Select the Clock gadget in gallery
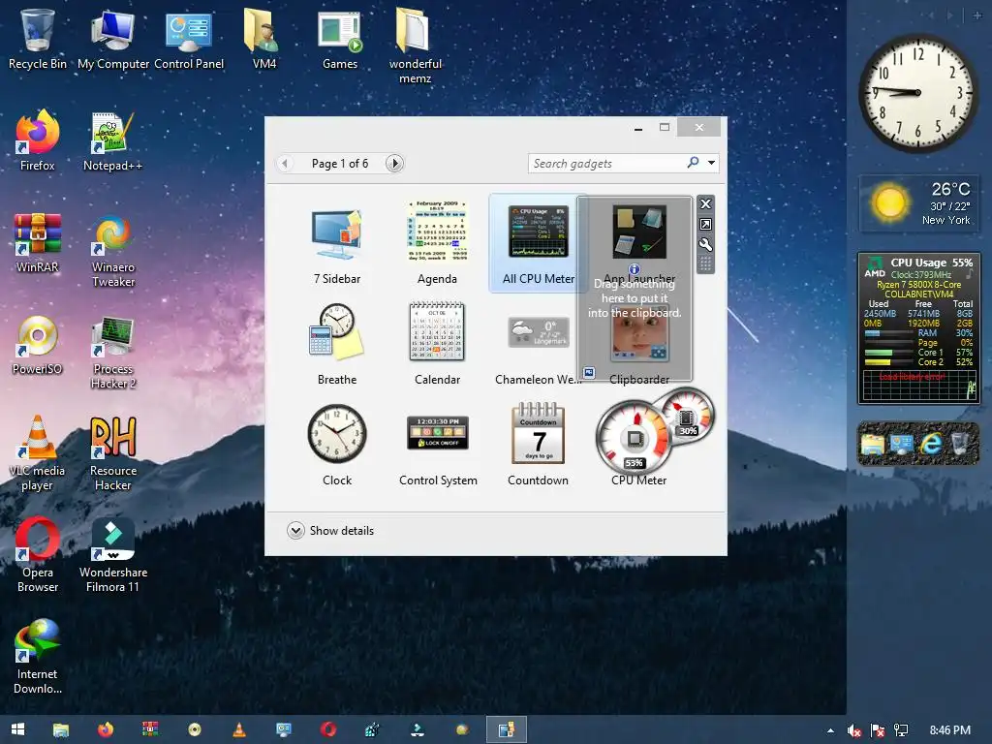 pos(336,445)
